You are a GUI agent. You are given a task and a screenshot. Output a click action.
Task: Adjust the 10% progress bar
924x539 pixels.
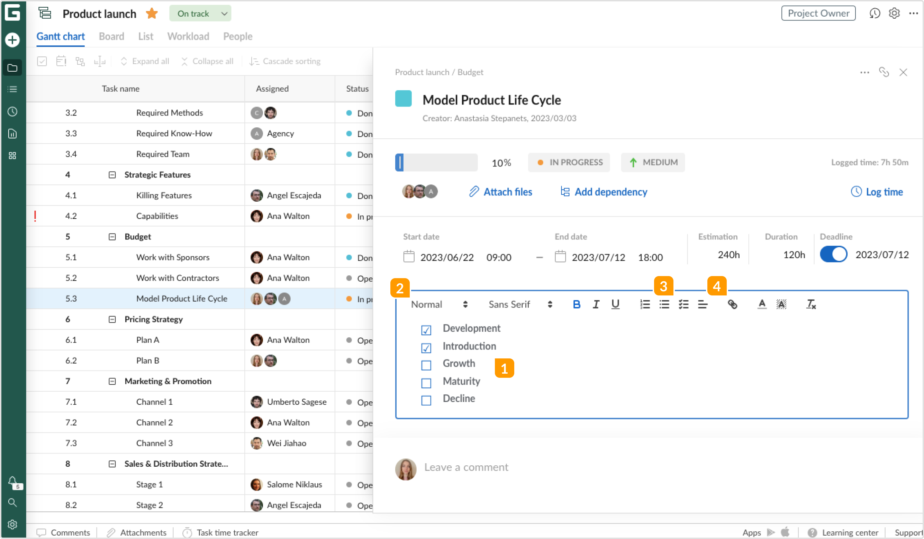[436, 163]
